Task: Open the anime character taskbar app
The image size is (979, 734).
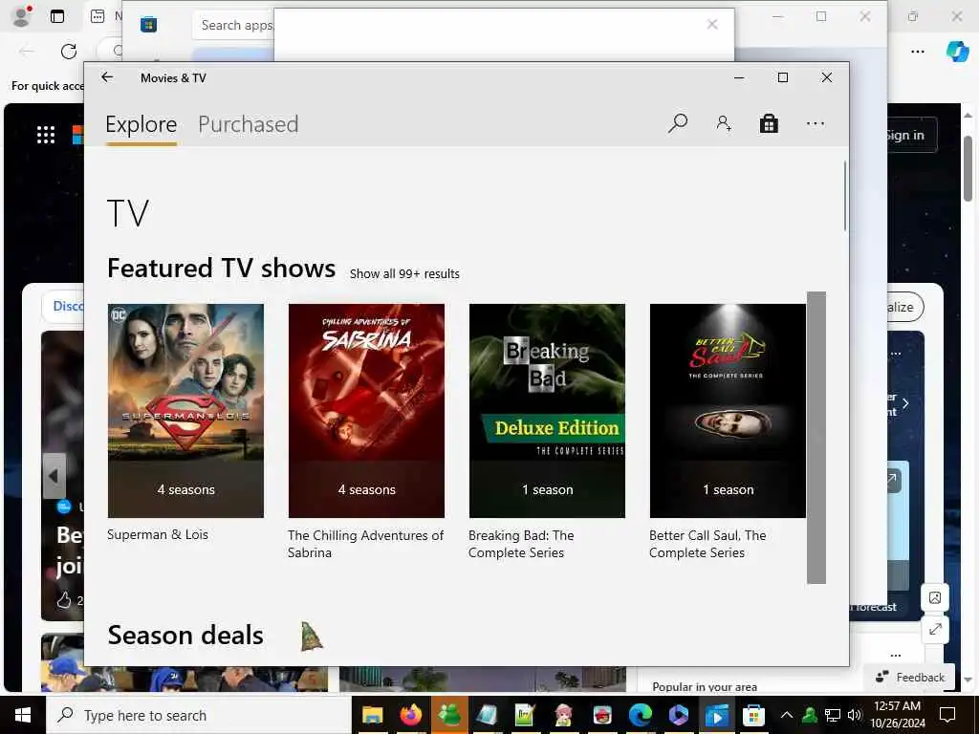Action: (563, 715)
